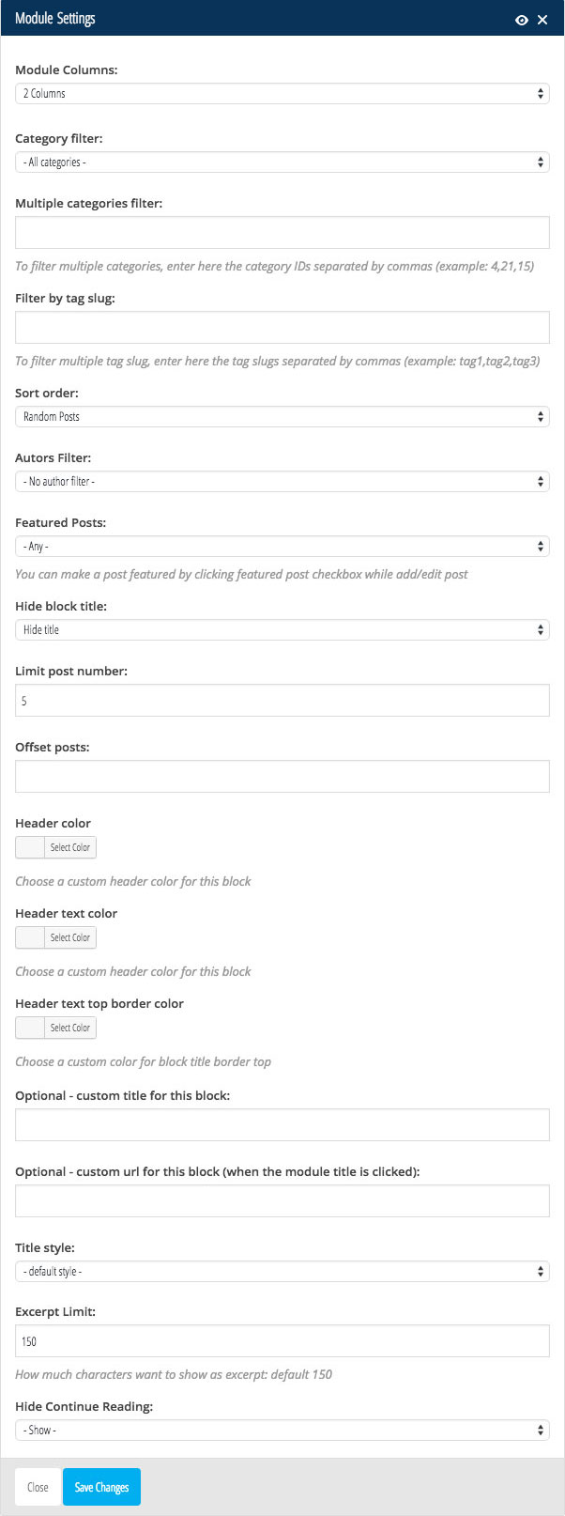This screenshot has width=565, height=1516.
Task: Pick the Header text top border color swatch
Action: (x=30, y=1028)
